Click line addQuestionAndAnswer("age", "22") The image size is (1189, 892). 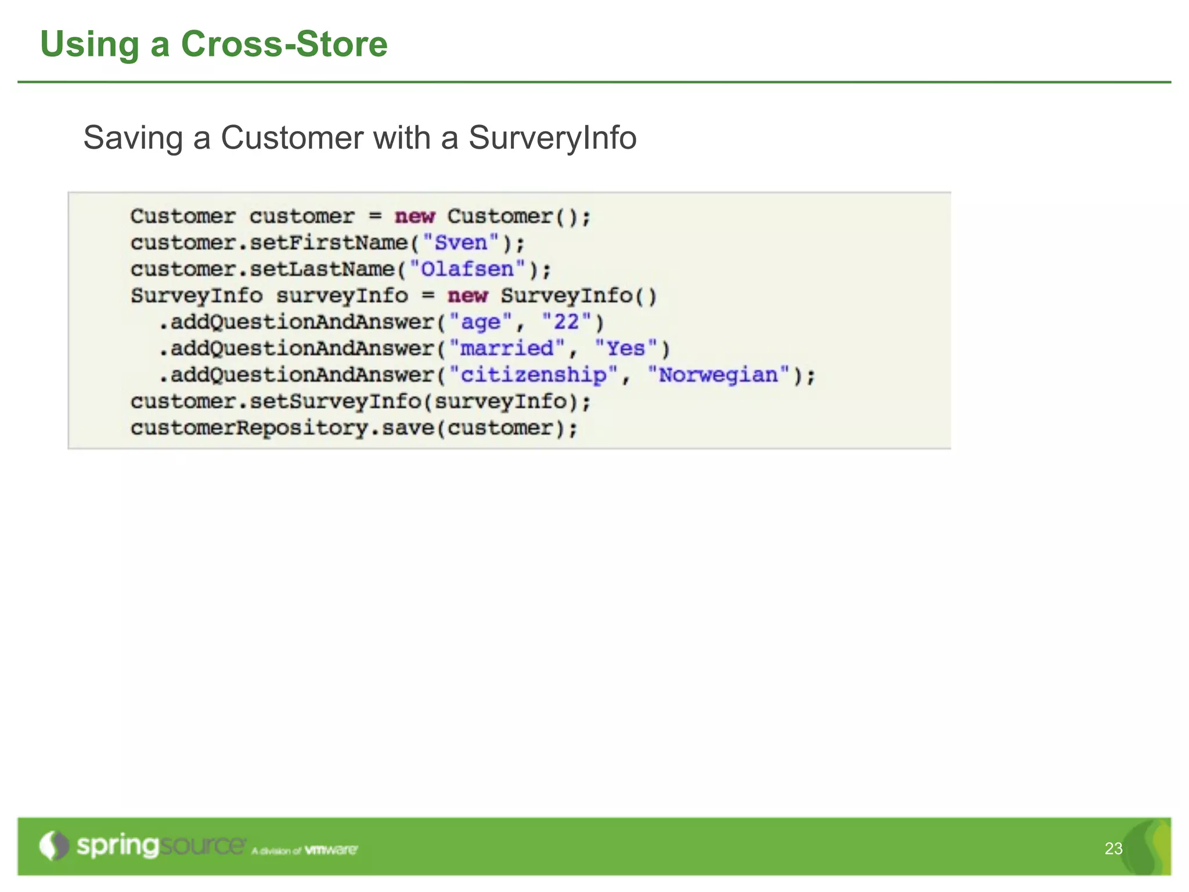coord(381,322)
